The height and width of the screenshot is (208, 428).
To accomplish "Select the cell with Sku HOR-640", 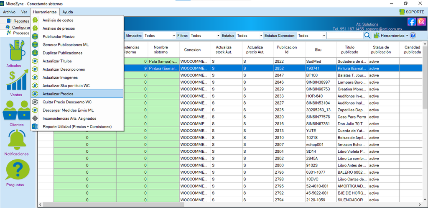I will click(321, 96).
